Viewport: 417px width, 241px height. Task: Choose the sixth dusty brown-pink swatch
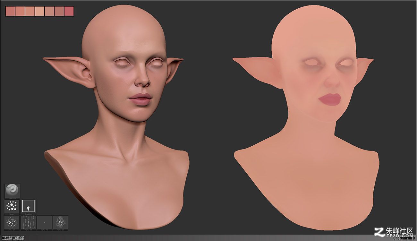[x=59, y=11]
